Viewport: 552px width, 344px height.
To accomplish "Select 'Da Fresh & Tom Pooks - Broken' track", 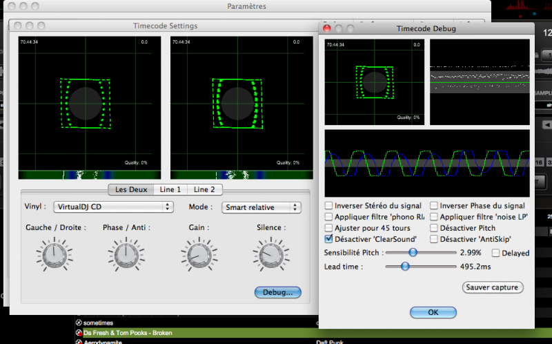I will pyautogui.click(x=128, y=333).
